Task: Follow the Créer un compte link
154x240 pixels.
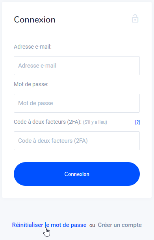Action: point(120,225)
